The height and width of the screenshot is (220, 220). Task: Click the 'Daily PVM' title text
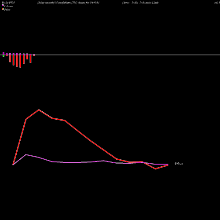pos(8,3)
